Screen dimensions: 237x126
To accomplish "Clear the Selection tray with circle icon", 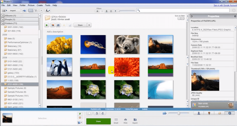I will tap(80, 118).
